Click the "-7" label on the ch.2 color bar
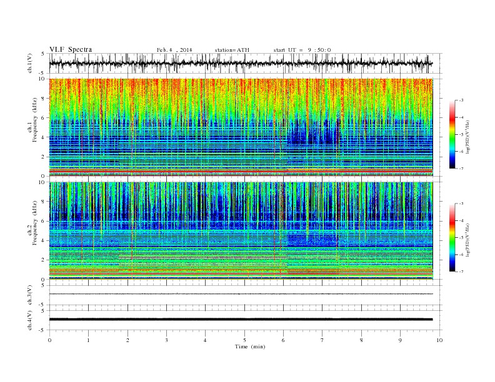 click(x=461, y=272)
